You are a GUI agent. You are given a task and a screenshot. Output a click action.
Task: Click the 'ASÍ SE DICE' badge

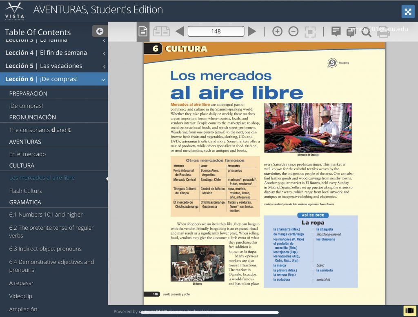tap(313, 215)
